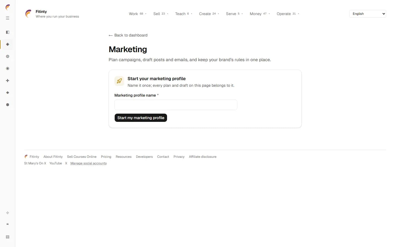
Task: Expand the Create menu
Action: click(209, 14)
